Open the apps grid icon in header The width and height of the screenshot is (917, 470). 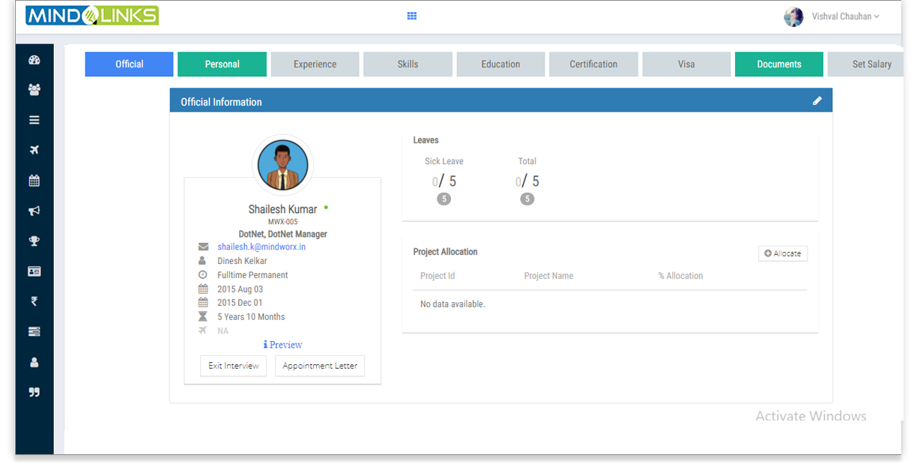pyautogui.click(x=411, y=16)
